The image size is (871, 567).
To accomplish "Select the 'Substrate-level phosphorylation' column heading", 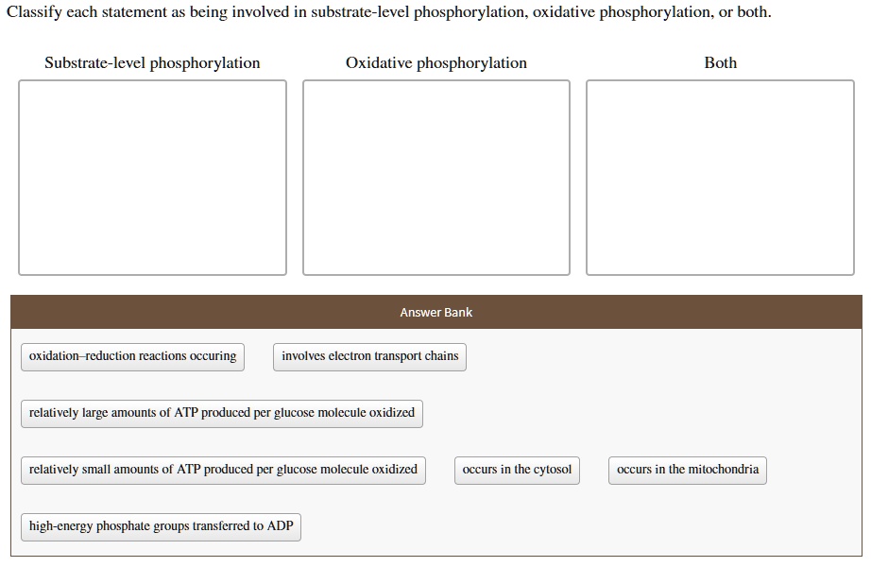I will coord(153,63).
